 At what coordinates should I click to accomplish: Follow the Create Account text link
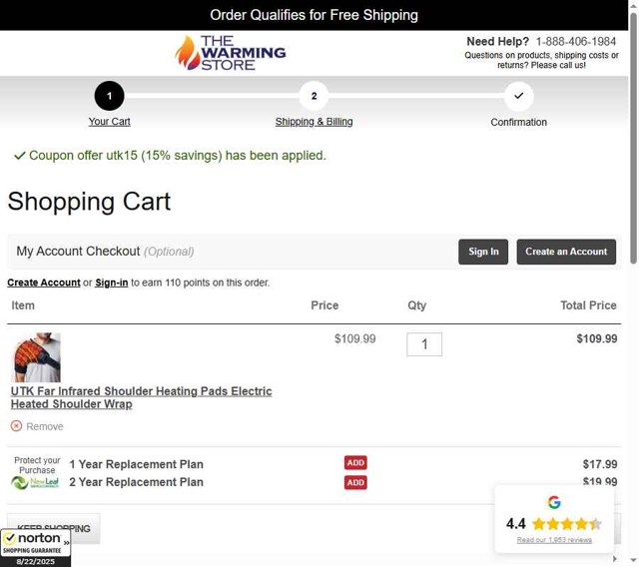[x=44, y=283]
